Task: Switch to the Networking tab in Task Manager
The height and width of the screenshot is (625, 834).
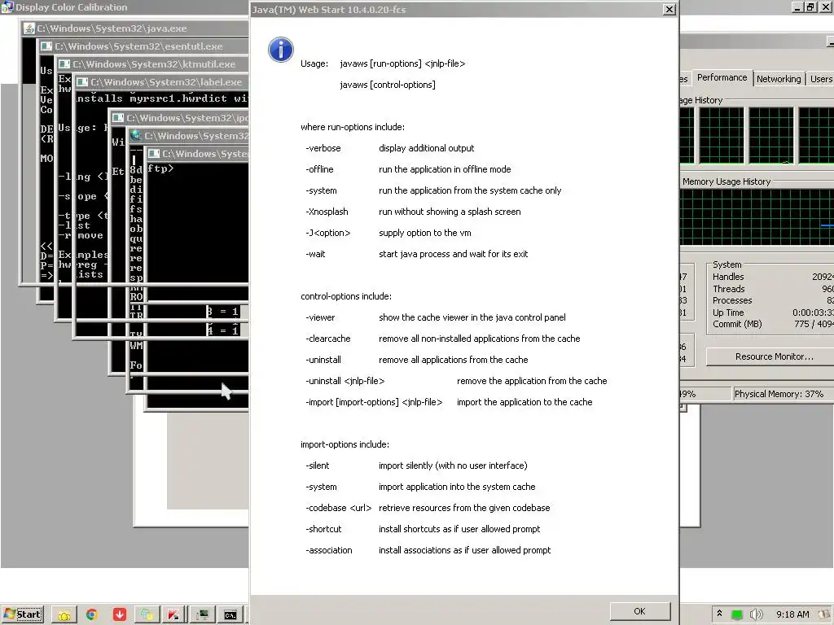Action: click(x=779, y=79)
